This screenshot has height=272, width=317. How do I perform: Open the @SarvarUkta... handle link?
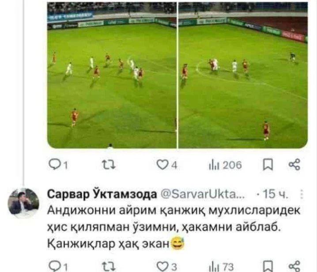(x=203, y=194)
